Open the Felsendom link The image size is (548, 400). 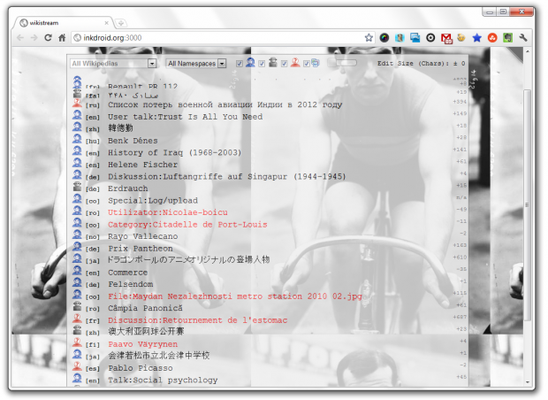130,284
